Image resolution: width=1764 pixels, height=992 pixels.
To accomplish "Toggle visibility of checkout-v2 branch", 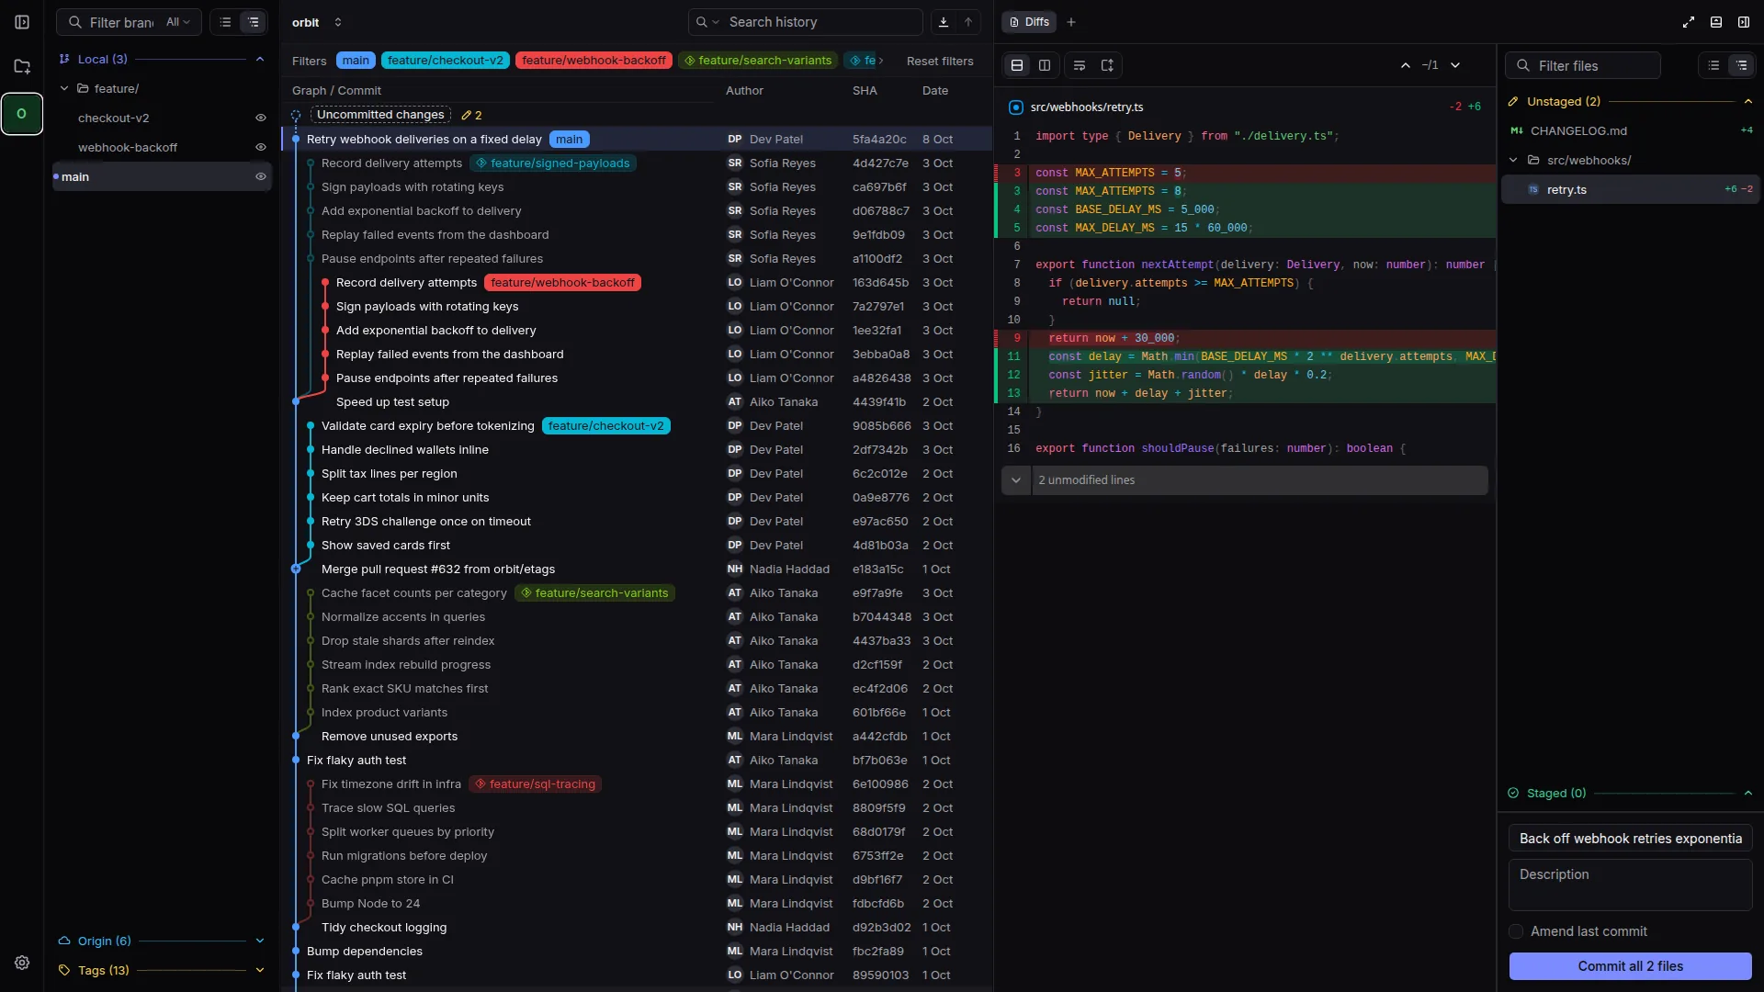I will coord(261,118).
